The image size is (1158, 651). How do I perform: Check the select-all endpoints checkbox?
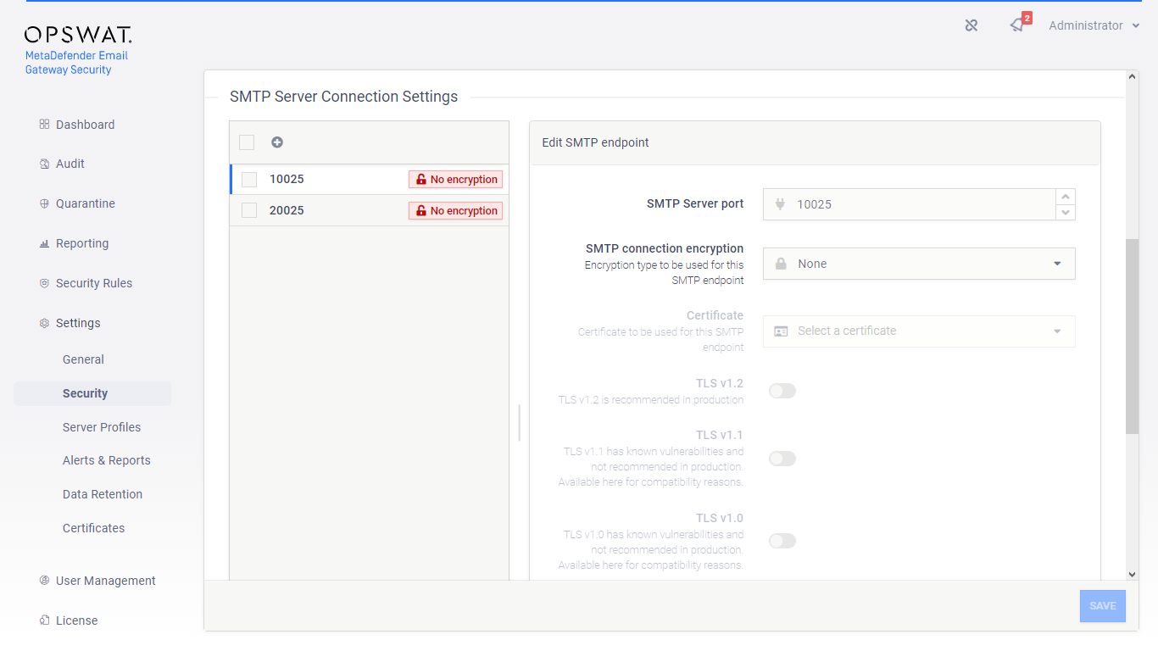pos(247,142)
